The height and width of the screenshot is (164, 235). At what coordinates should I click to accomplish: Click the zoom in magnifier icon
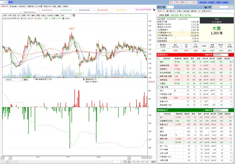(x=129, y=162)
